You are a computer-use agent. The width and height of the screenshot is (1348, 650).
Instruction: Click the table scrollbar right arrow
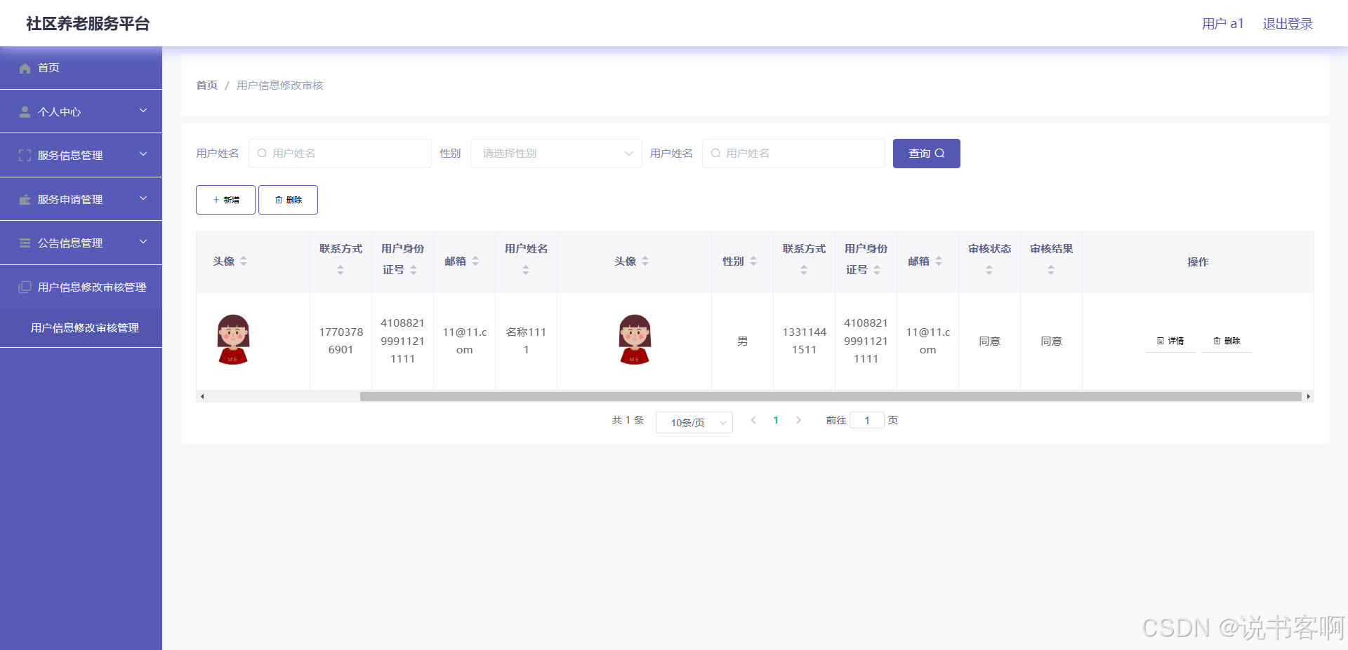tap(1308, 397)
